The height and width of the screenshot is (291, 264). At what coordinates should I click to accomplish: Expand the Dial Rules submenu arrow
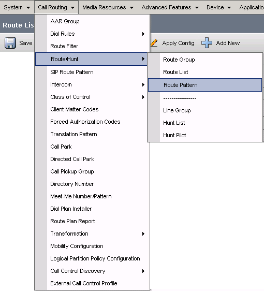143,34
